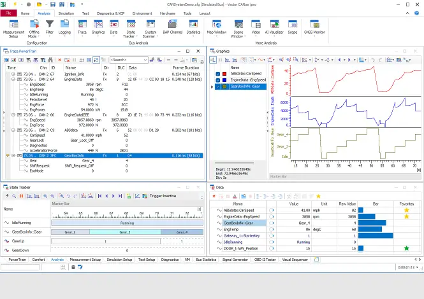Viewport: 424px width, 299px height.
Task: Toggle the favorite star for EngineData::EngSpeed
Action: pos(406,217)
